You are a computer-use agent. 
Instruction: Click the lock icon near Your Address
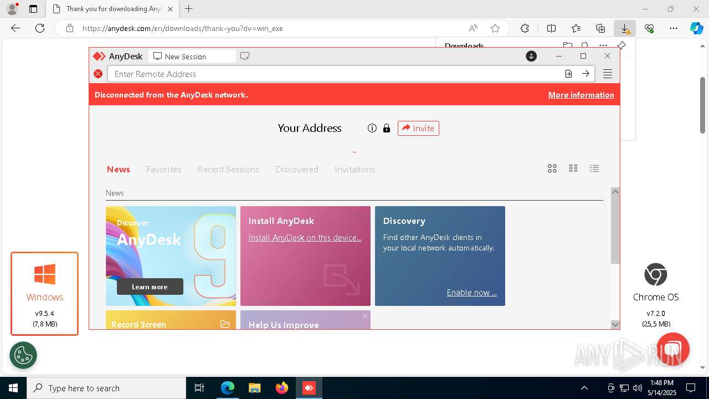click(387, 128)
